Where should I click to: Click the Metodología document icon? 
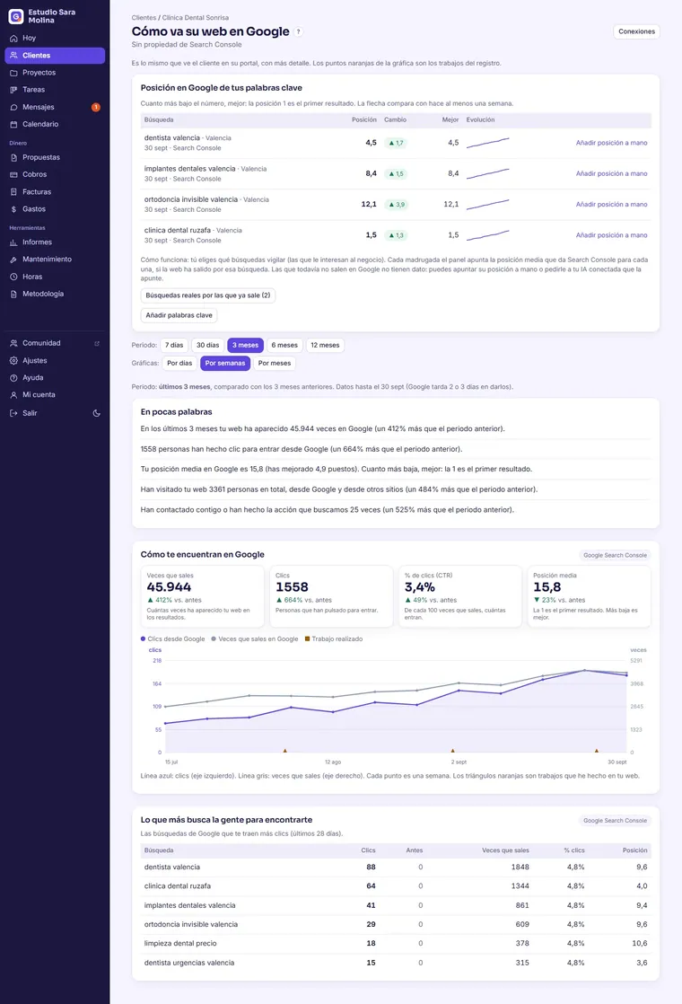[13, 294]
